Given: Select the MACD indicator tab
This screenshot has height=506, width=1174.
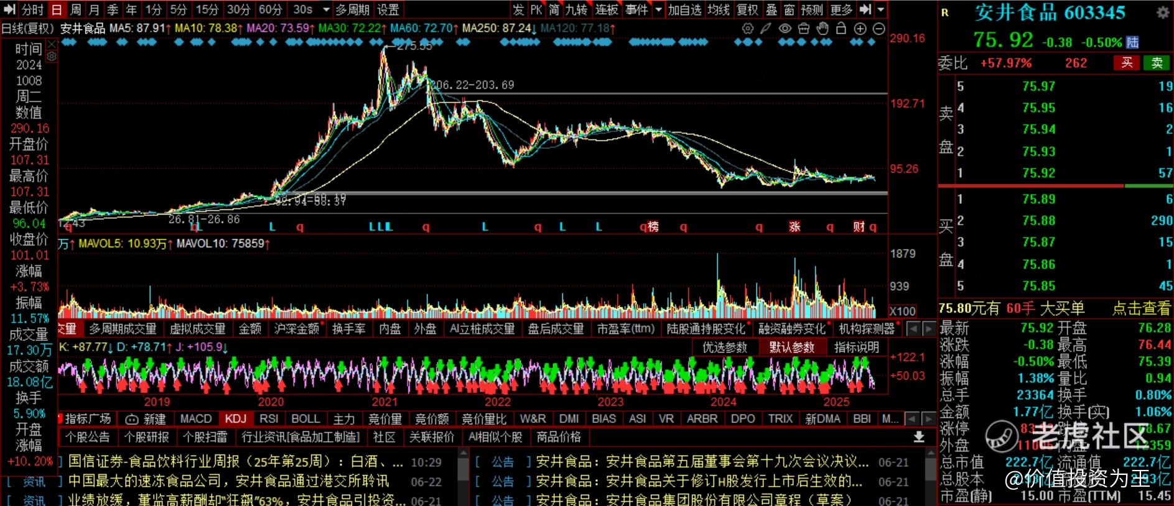Looking at the screenshot, I should [x=196, y=419].
